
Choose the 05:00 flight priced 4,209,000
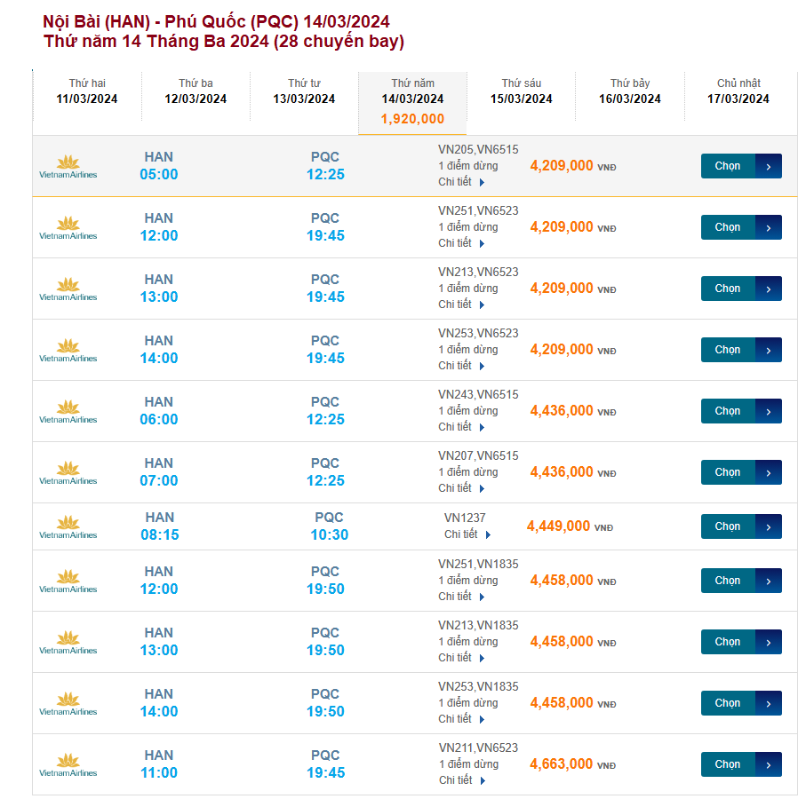729,166
